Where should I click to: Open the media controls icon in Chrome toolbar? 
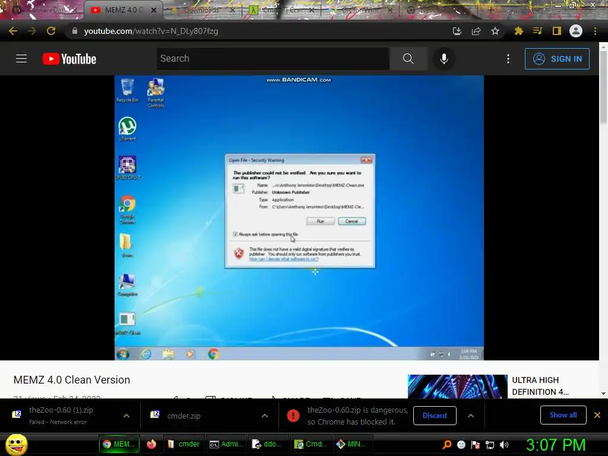[538, 31]
